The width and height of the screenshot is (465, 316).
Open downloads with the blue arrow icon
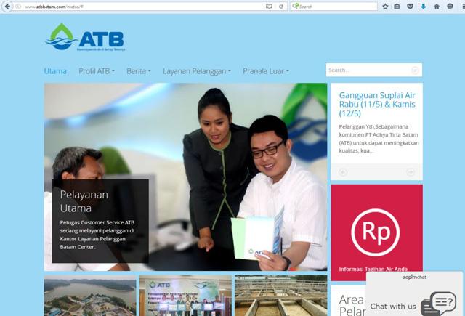point(424,7)
